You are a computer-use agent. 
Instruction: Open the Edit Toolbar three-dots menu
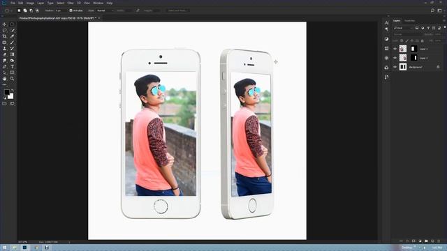click(x=5, y=84)
